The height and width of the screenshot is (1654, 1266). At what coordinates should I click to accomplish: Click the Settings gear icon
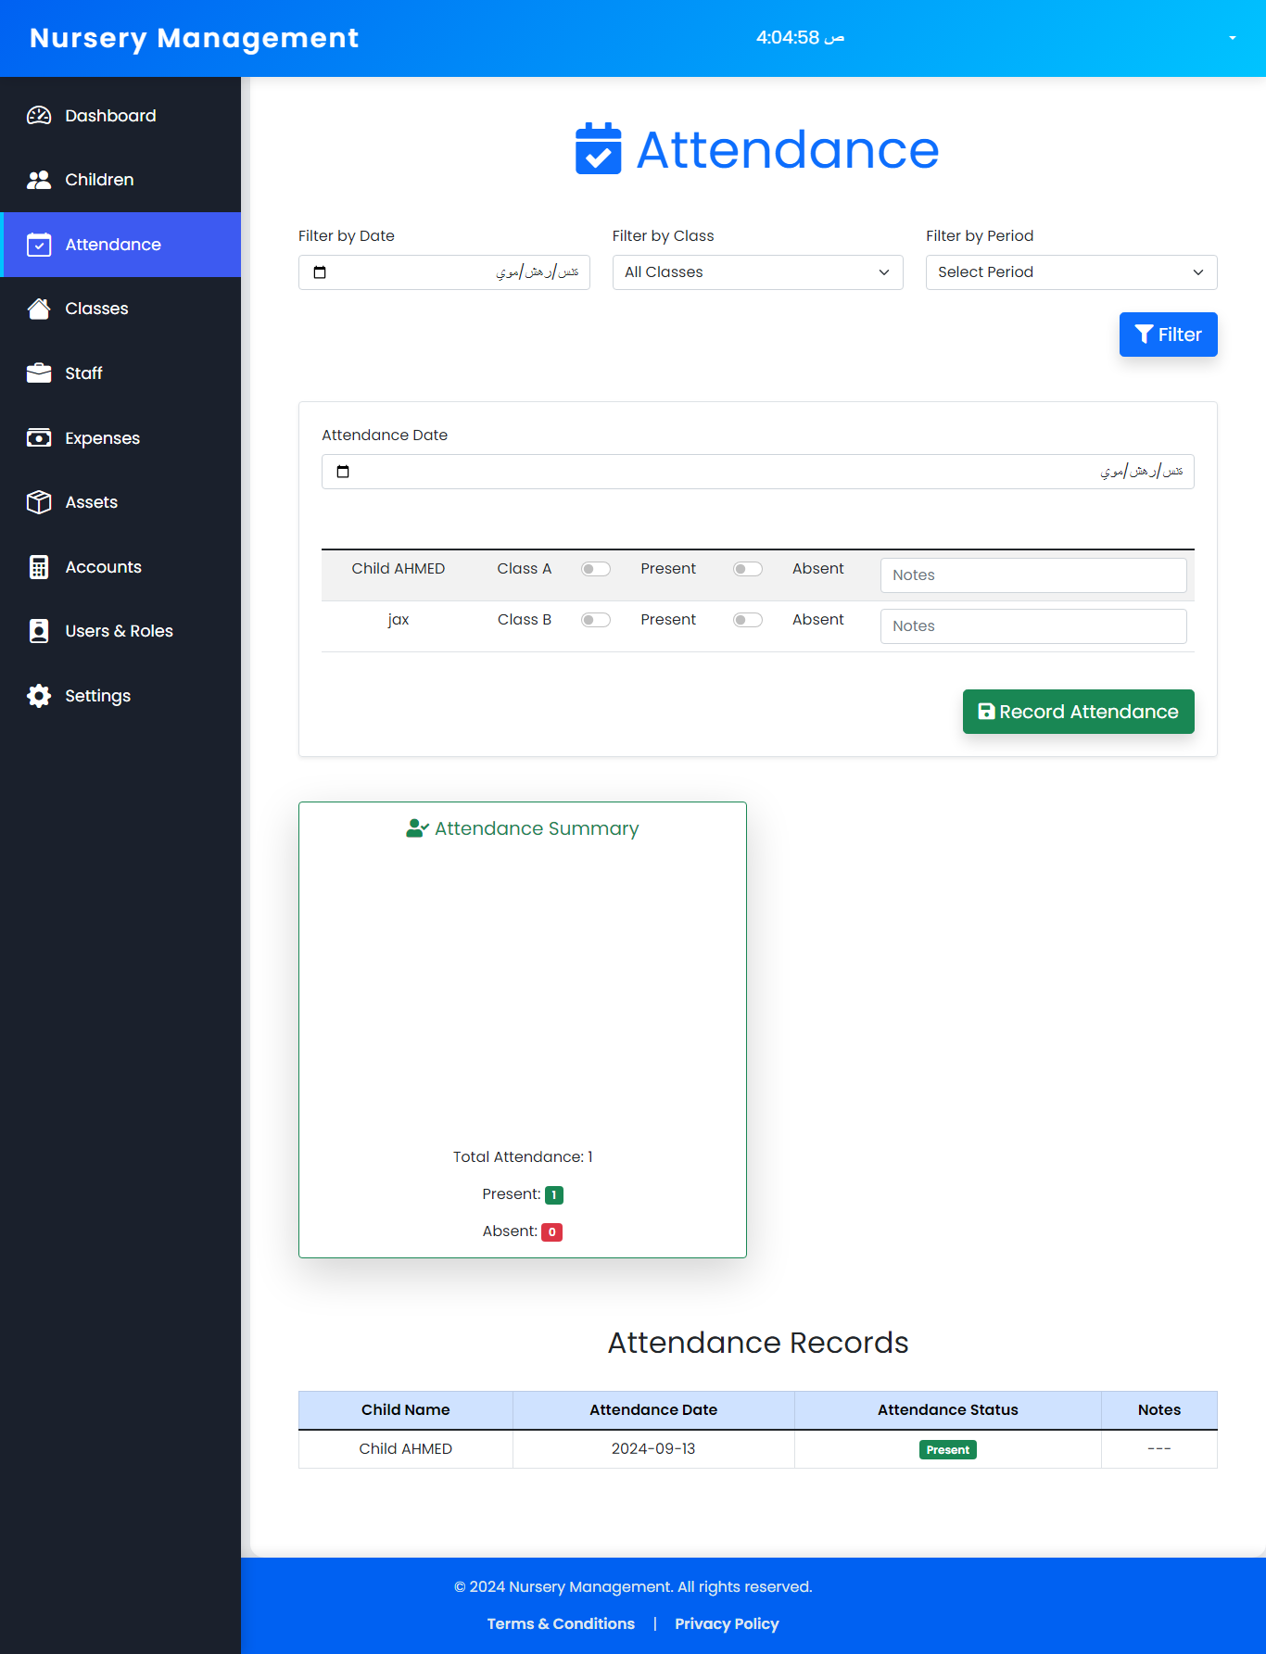[x=39, y=696]
